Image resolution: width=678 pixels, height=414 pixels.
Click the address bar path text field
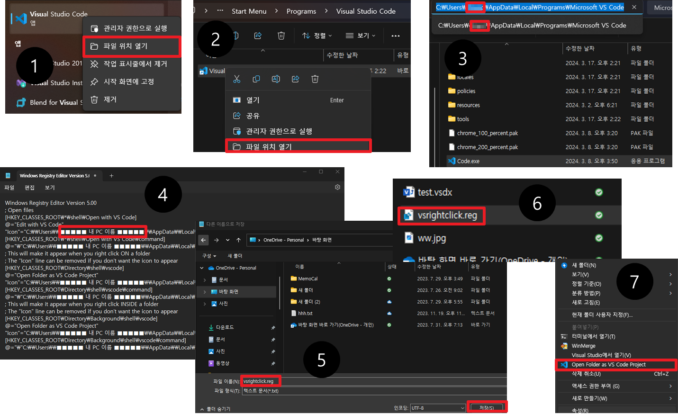point(530,7)
